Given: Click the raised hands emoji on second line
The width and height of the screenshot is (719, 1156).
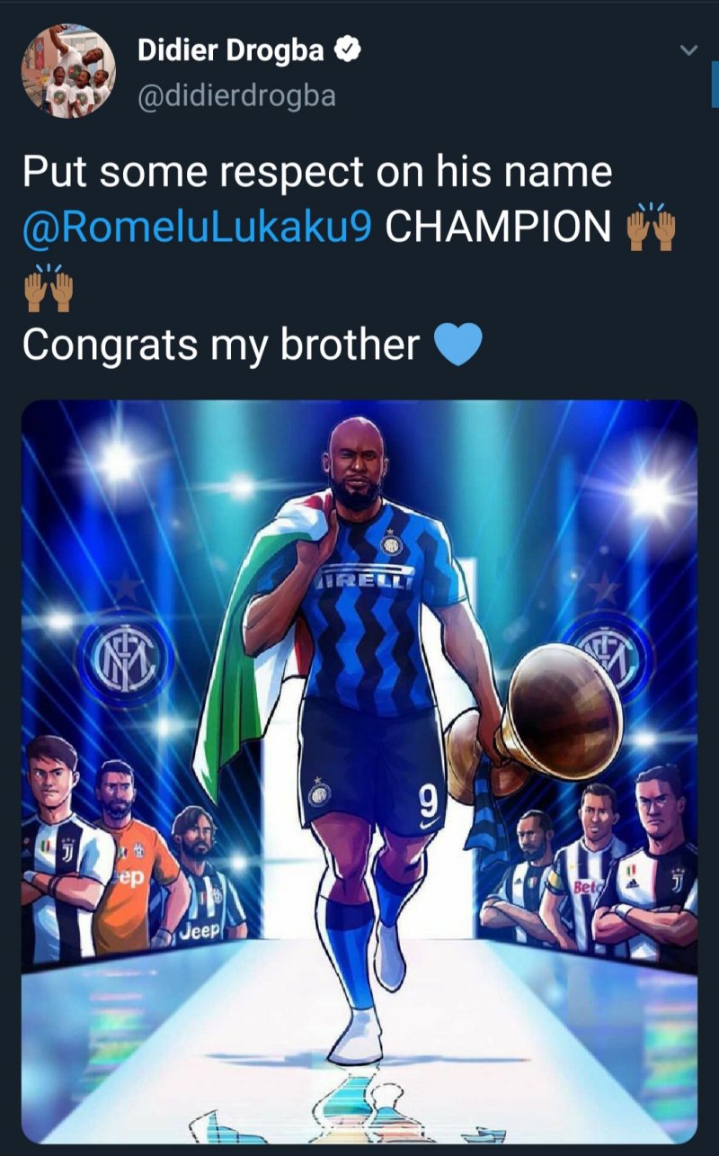Looking at the screenshot, I should [x=48, y=285].
